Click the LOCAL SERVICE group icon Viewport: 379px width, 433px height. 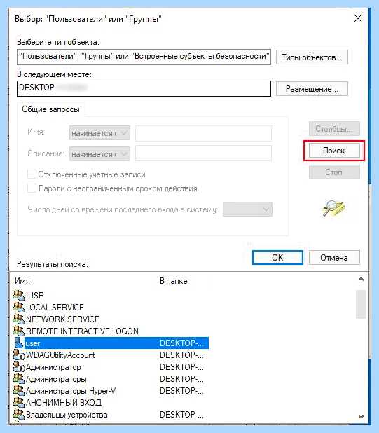[19, 307]
